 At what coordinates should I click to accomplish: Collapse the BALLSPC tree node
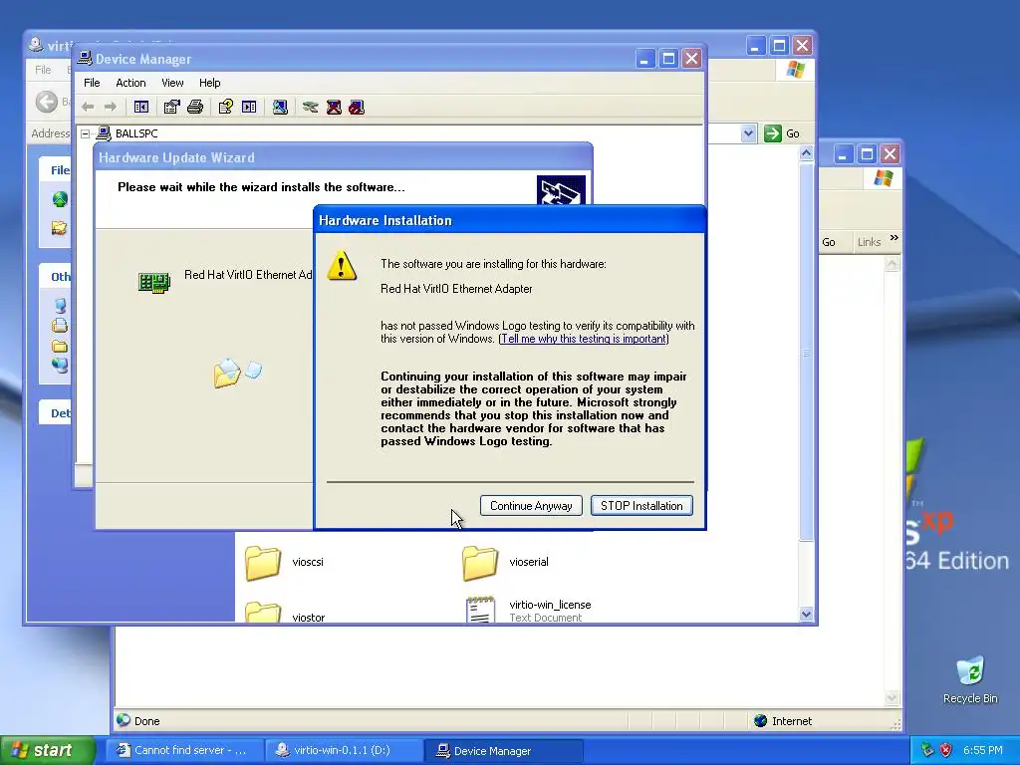[x=86, y=134]
